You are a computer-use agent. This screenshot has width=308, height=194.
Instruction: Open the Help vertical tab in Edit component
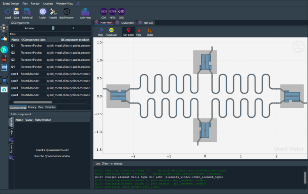[x=11, y=135]
